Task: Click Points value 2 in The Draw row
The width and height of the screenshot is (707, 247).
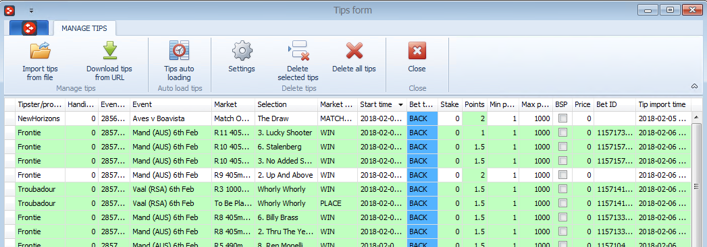Action: pos(475,119)
